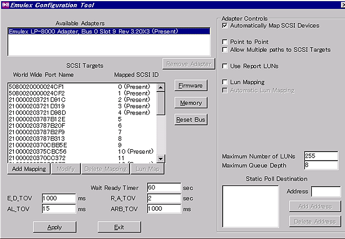The height and width of the screenshot is (239, 345).
Task: Click the Firmware button
Action: [191, 85]
